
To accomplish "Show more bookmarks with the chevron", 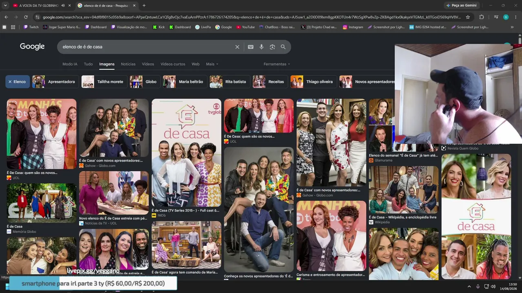I will tap(512, 27).
